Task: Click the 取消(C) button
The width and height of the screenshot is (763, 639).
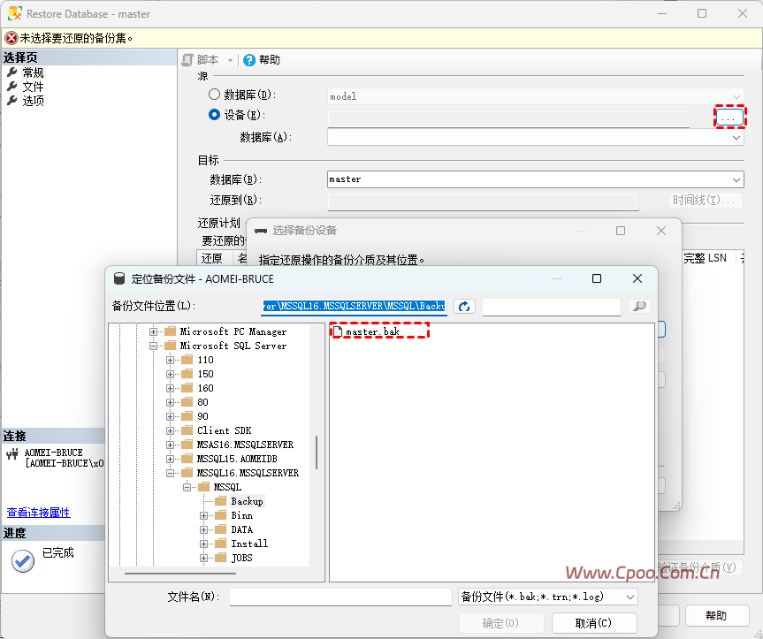Action: pos(594,623)
